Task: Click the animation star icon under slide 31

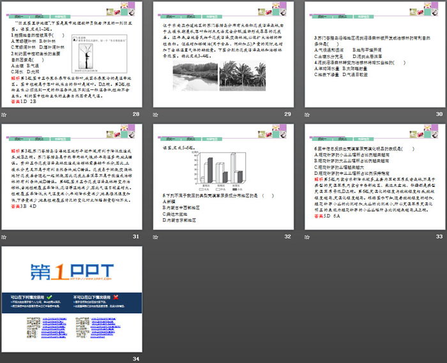Action: (4, 236)
